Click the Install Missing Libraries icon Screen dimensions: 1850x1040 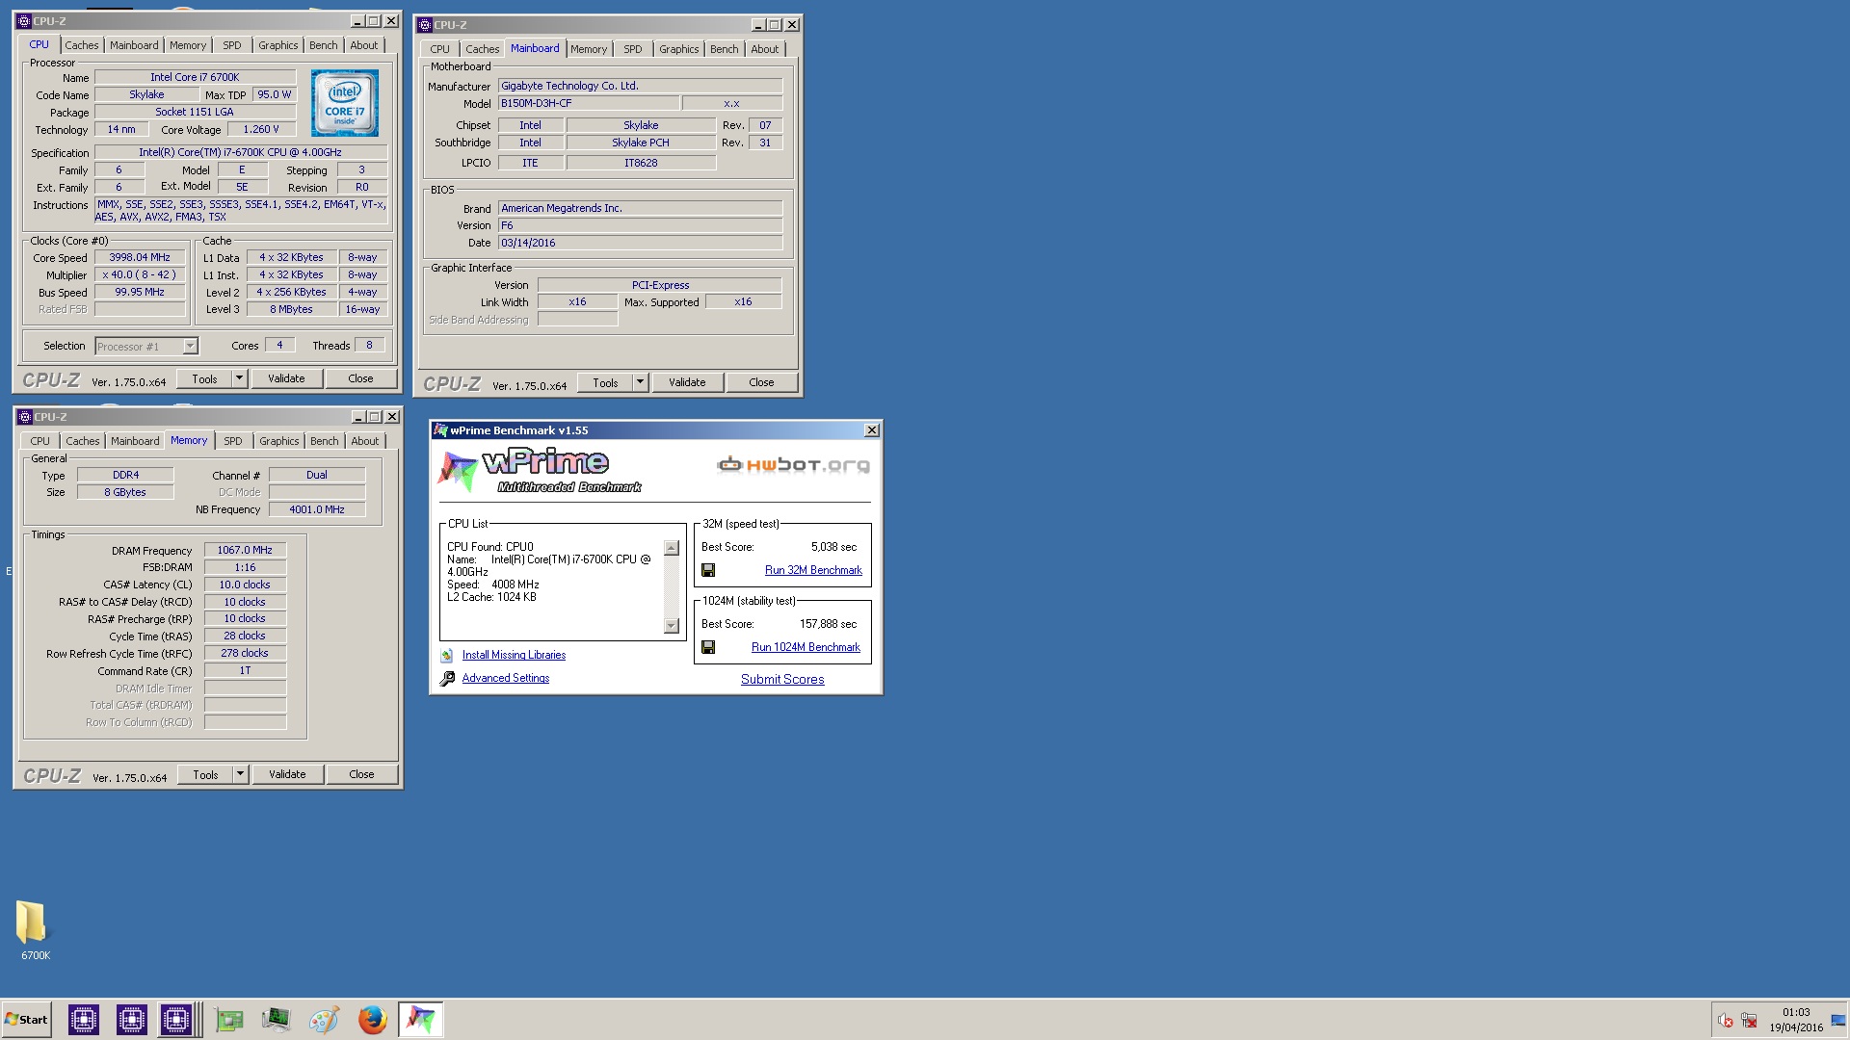(447, 656)
